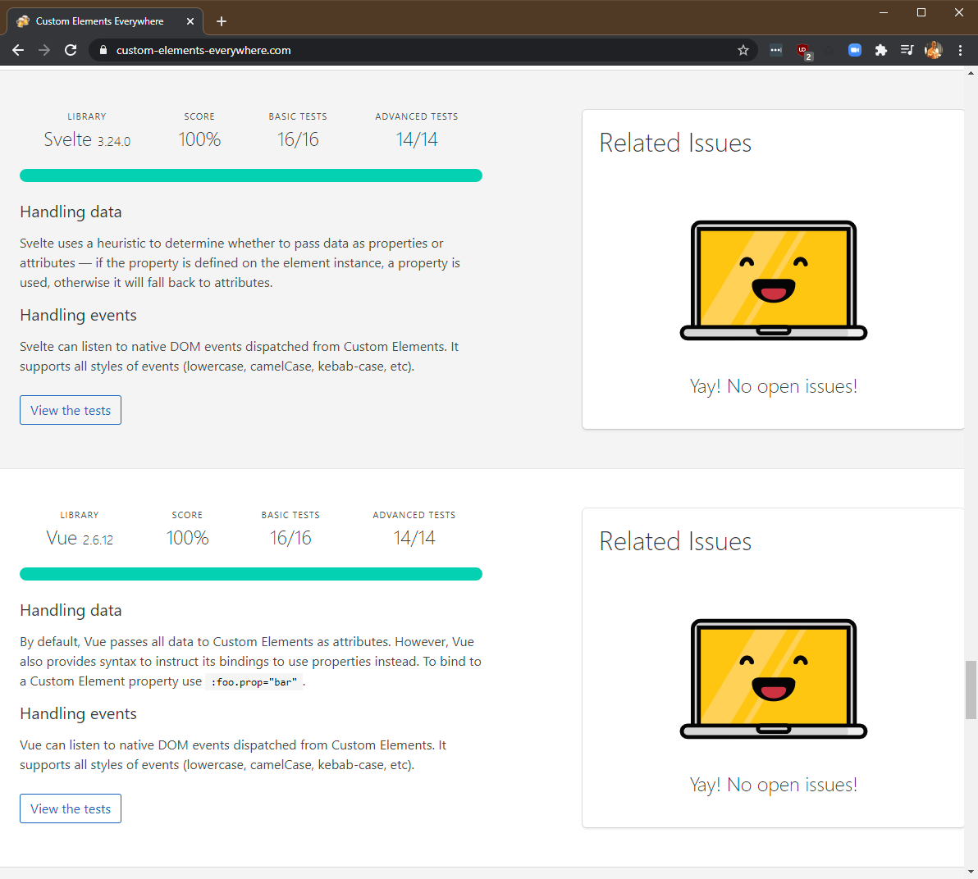Click the page scrollbar thumb
Image resolution: width=978 pixels, height=879 pixels.
[971, 690]
